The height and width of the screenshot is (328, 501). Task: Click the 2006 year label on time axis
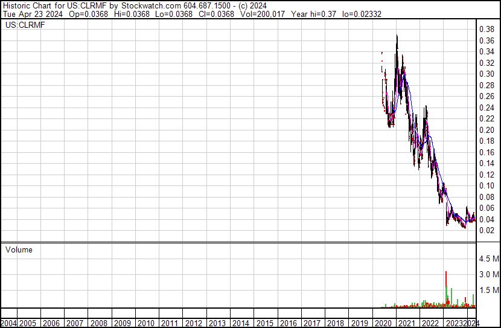tap(51, 324)
